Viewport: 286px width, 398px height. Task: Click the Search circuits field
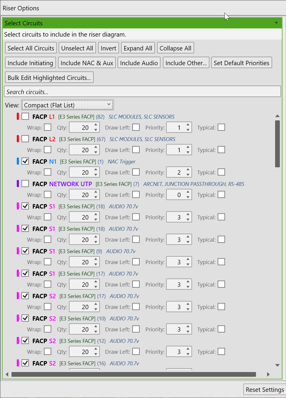coord(143,91)
